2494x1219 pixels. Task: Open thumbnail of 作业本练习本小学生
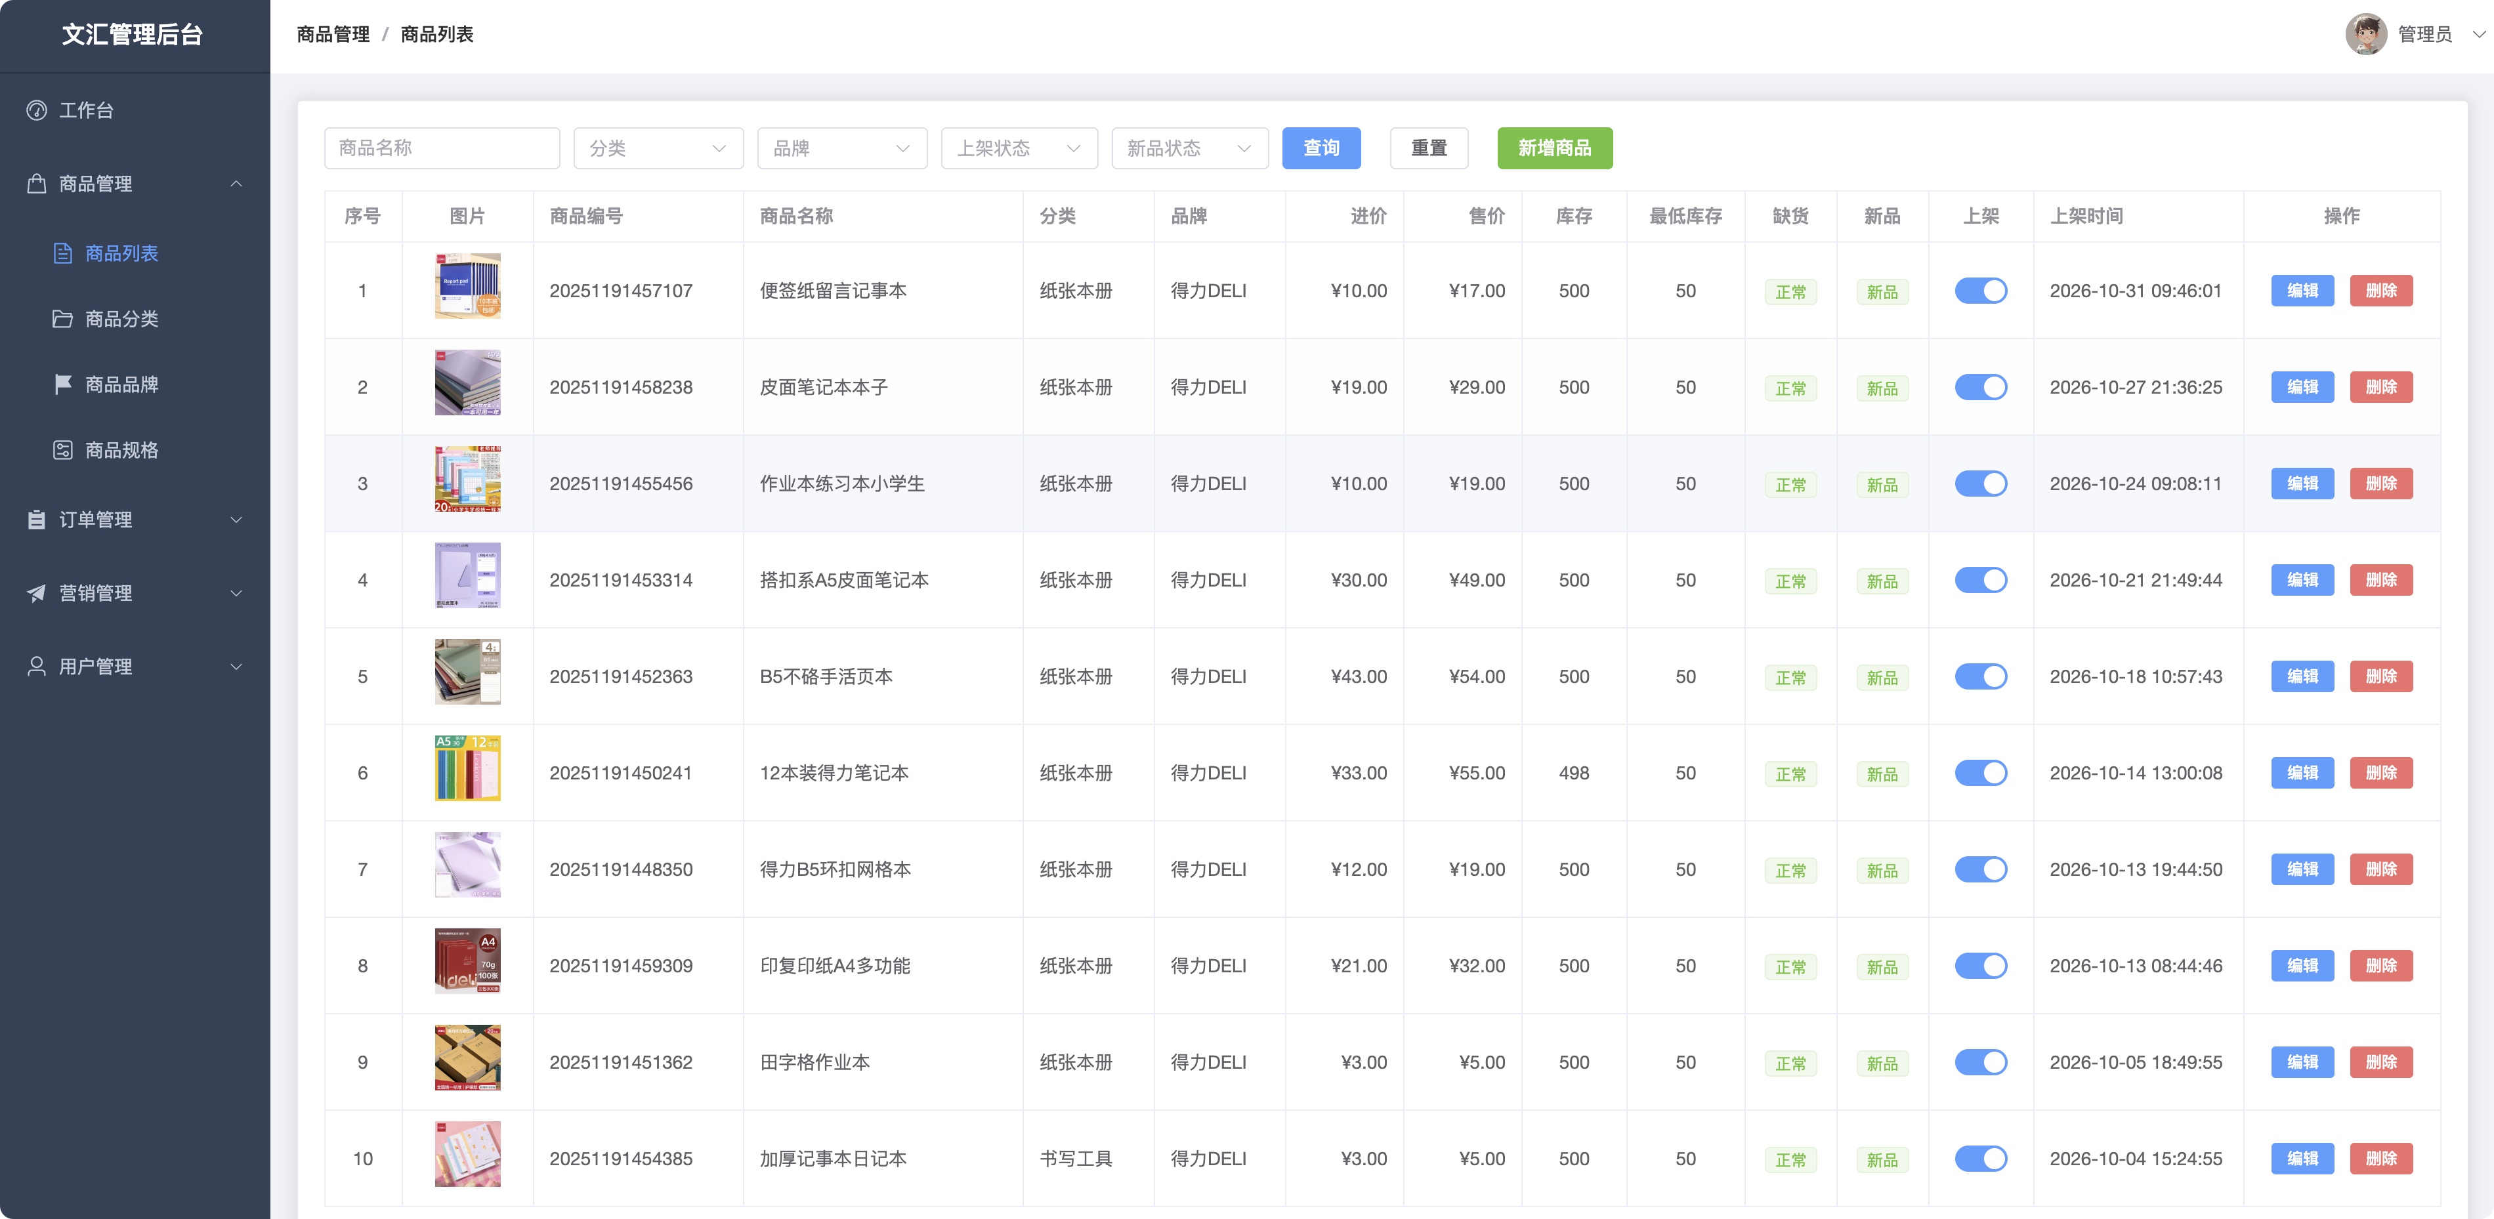[467, 479]
